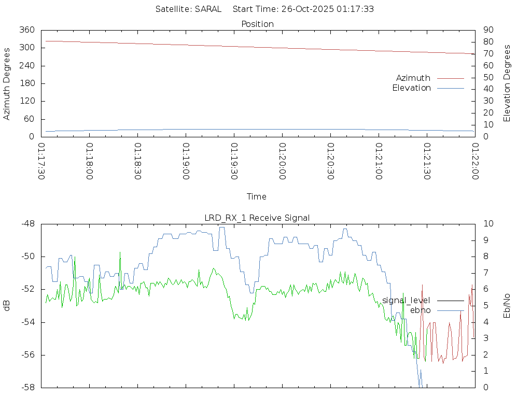Select the ebno legend label
531x398 pixels.
click(420, 310)
